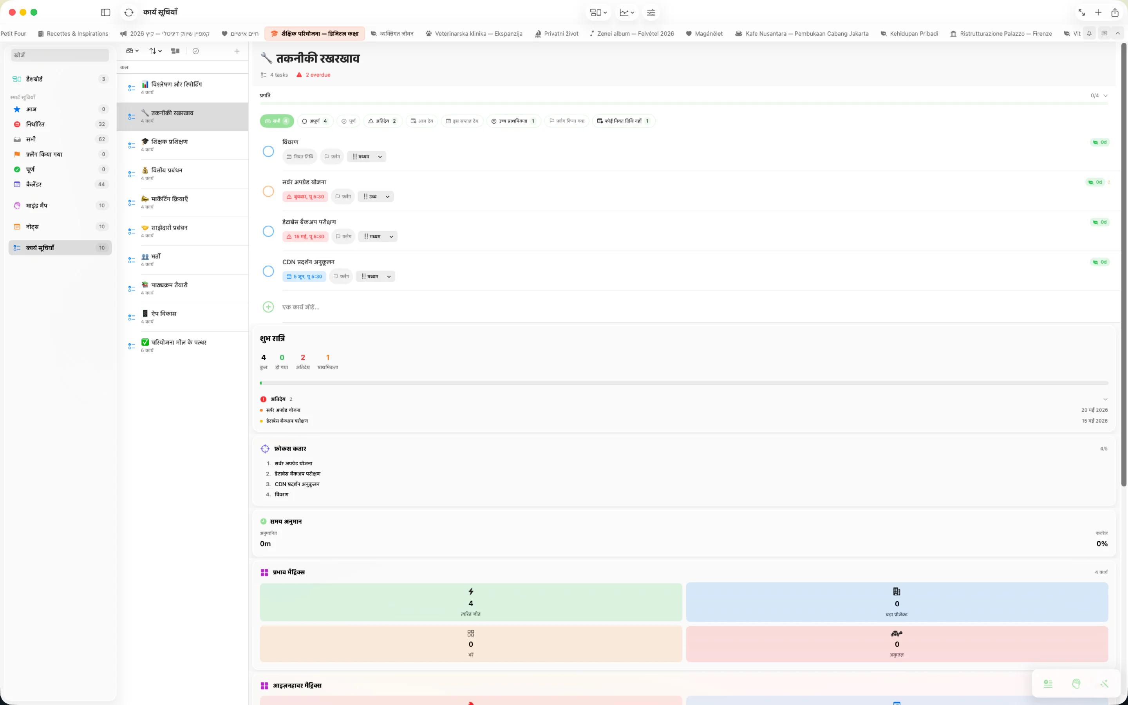The height and width of the screenshot is (705, 1128).
Task: Toggle flag on सर्वर अपग्रेड योजना task
Action: pos(343,197)
